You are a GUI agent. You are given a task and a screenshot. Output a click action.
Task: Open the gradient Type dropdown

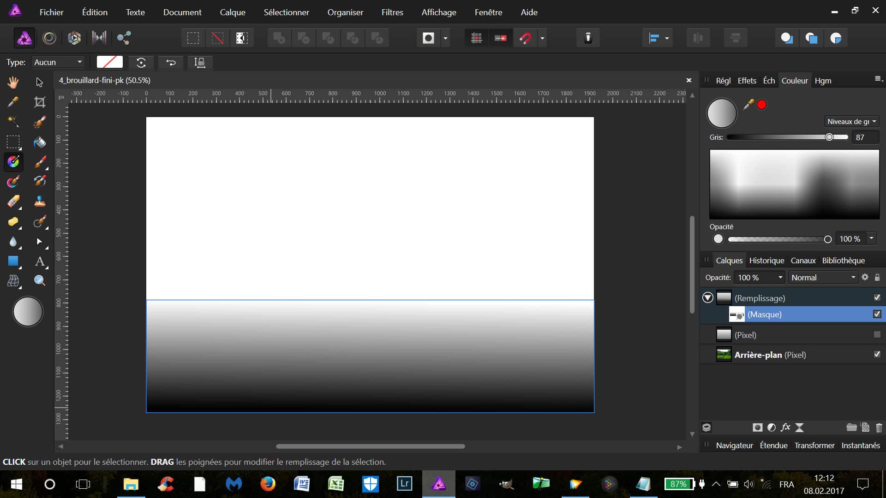pos(58,62)
